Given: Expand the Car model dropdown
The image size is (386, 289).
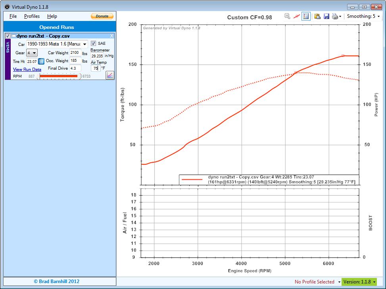Looking at the screenshot, I should 85,44.
